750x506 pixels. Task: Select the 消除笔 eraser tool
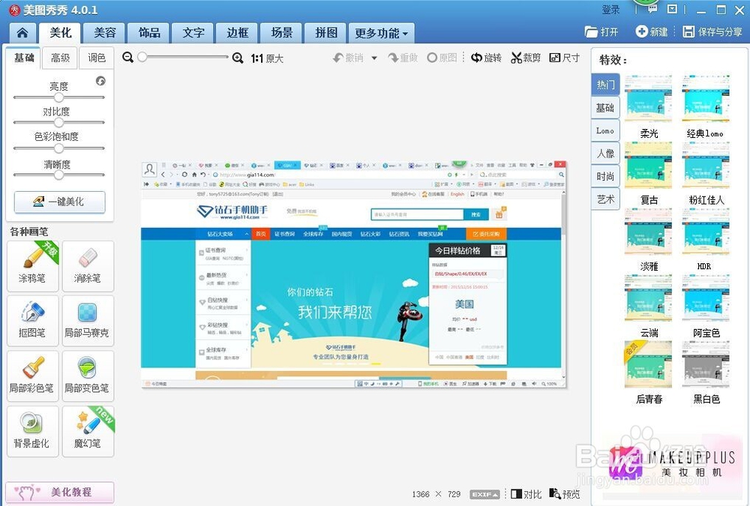pyautogui.click(x=88, y=266)
